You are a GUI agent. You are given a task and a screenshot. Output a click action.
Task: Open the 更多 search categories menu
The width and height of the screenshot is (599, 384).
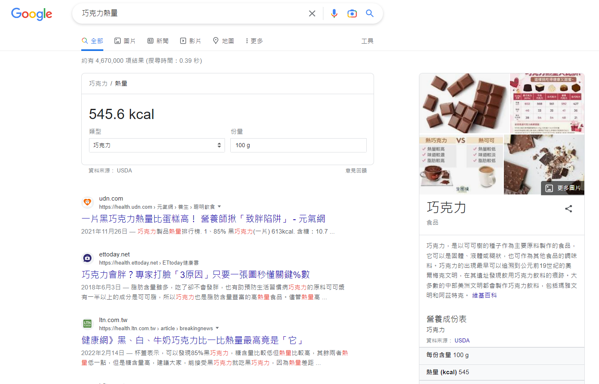tap(254, 41)
